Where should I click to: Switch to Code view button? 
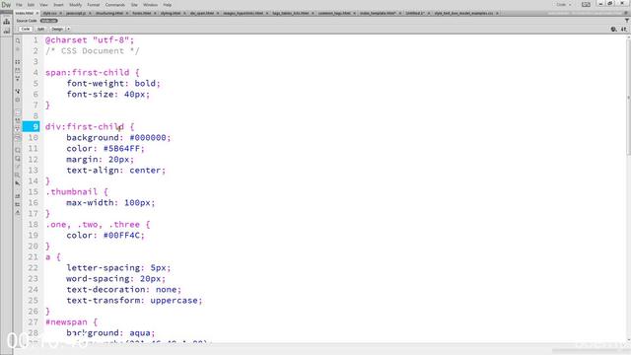click(26, 29)
